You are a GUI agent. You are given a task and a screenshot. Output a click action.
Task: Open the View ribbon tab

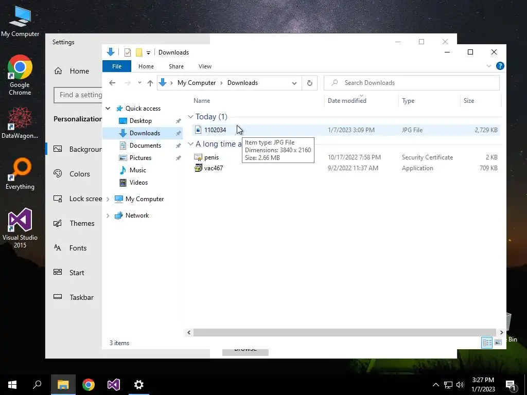point(205,66)
